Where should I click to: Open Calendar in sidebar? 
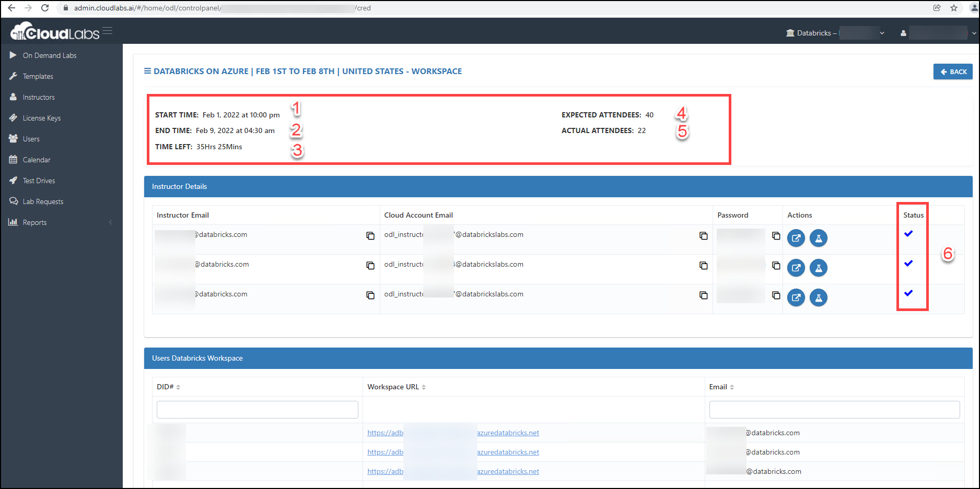36,160
